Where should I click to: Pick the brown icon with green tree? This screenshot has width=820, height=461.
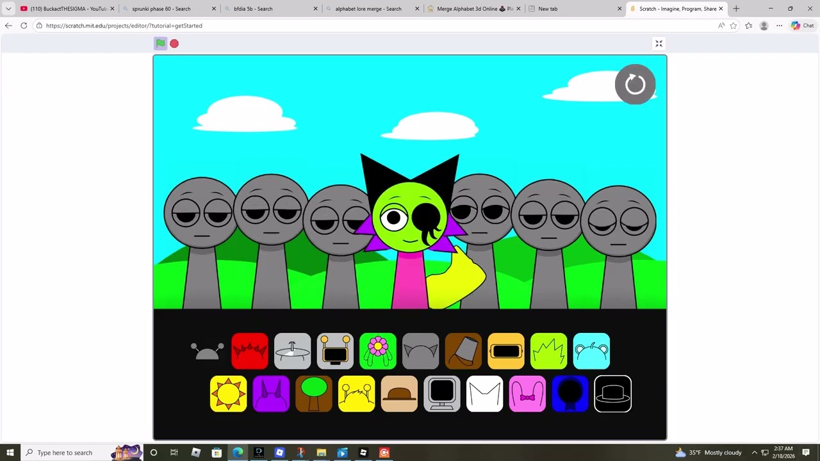pos(314,394)
